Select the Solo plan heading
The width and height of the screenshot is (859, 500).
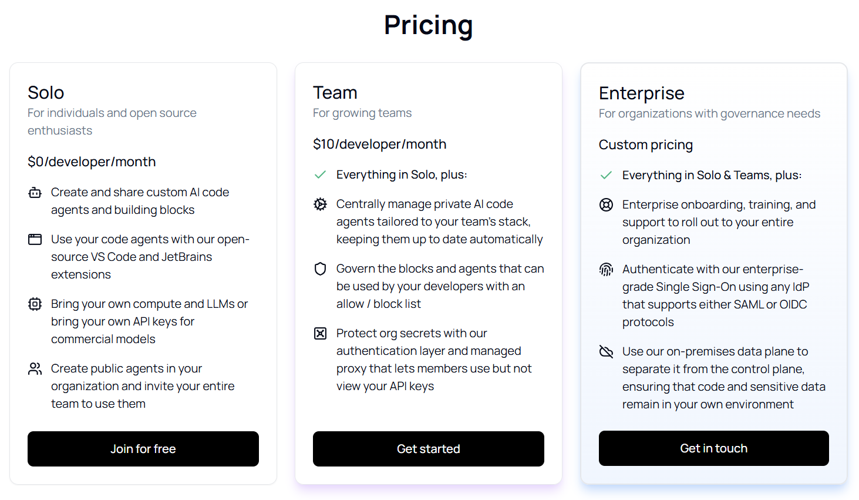[x=46, y=93]
